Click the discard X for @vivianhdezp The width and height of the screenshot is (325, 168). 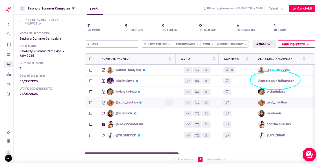(206, 92)
